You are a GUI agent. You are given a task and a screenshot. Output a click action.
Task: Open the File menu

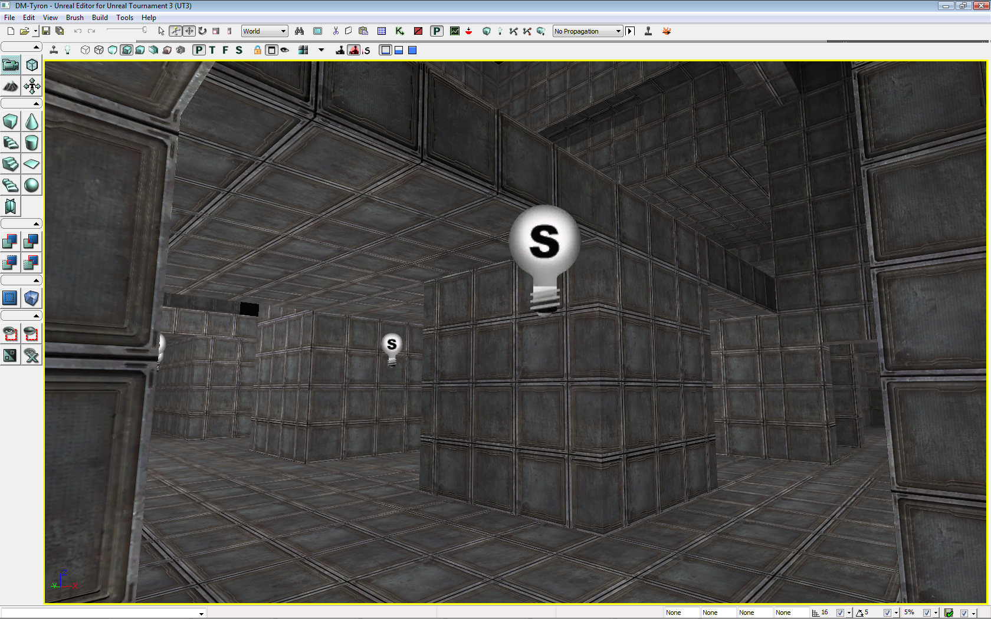click(x=9, y=18)
